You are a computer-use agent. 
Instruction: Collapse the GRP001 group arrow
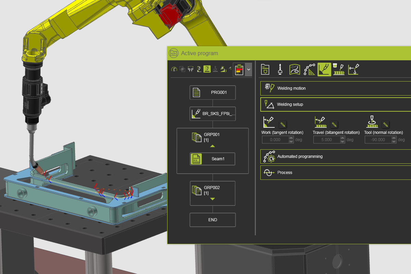212,146
